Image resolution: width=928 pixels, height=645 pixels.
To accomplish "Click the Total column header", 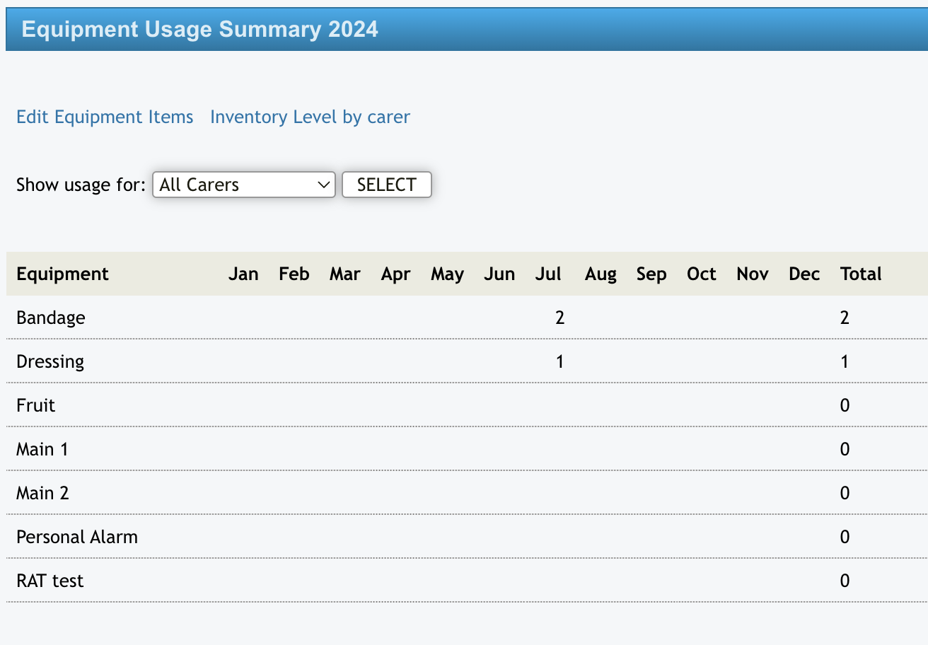I will point(861,274).
